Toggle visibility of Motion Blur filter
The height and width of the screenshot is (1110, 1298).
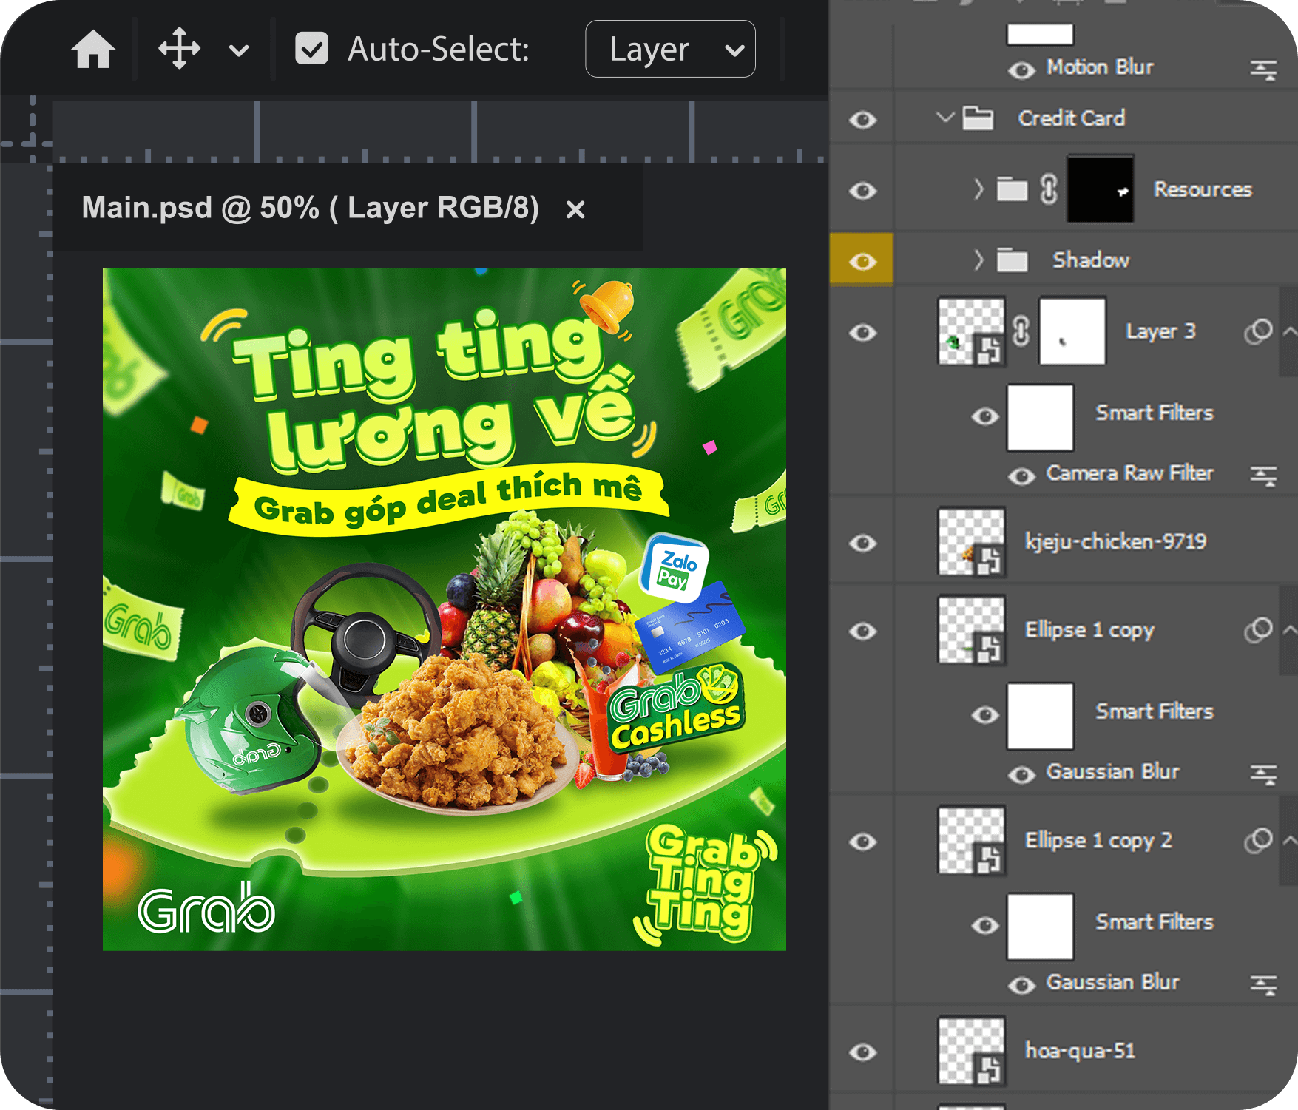click(x=1021, y=70)
